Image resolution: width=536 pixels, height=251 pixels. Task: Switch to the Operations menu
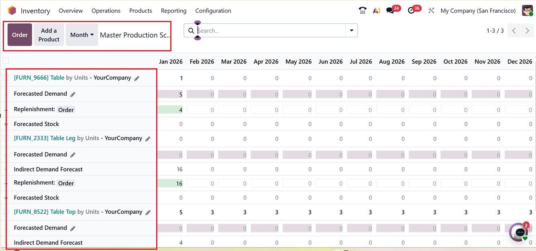click(x=106, y=10)
